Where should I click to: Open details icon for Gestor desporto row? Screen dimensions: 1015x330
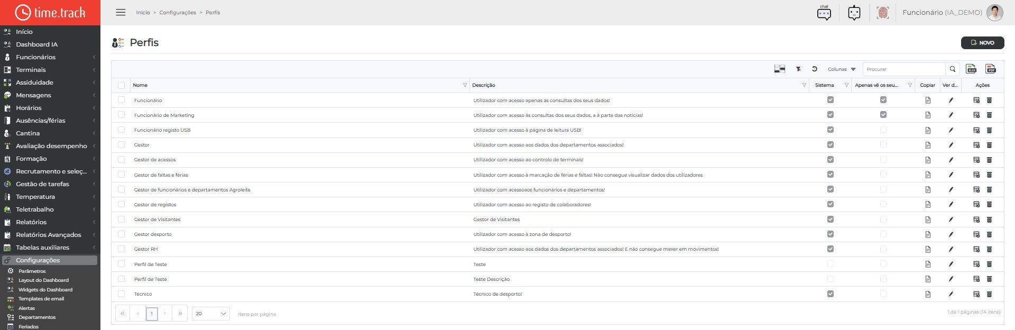point(976,234)
